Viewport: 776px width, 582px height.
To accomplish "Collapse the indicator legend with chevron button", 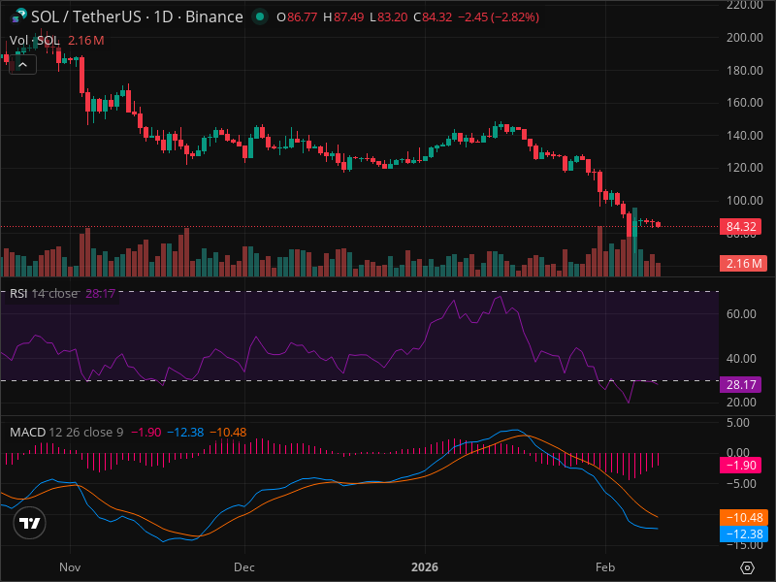I will [22, 65].
